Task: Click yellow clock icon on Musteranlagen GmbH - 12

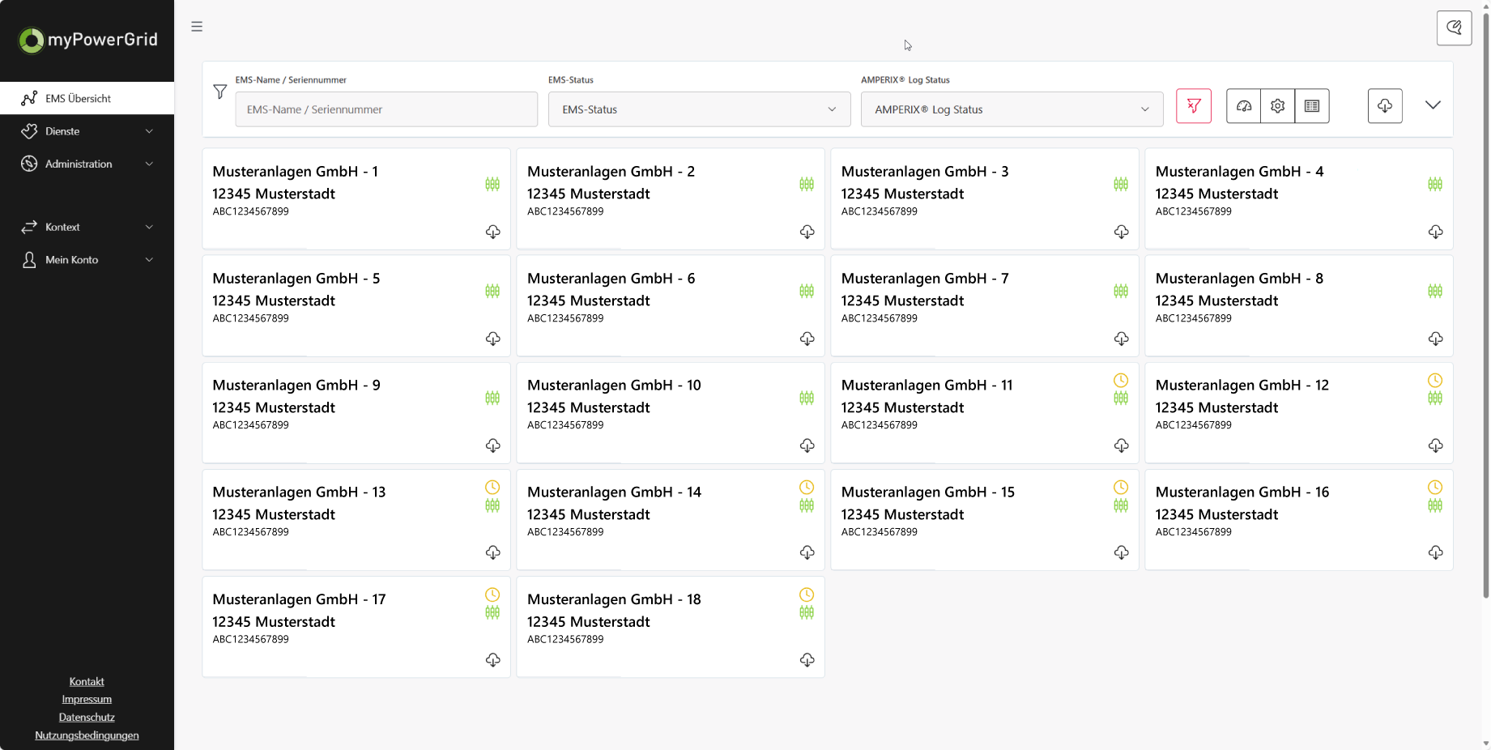Action: pos(1435,381)
